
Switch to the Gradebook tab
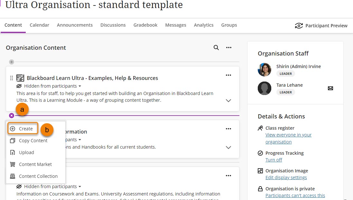145,25
